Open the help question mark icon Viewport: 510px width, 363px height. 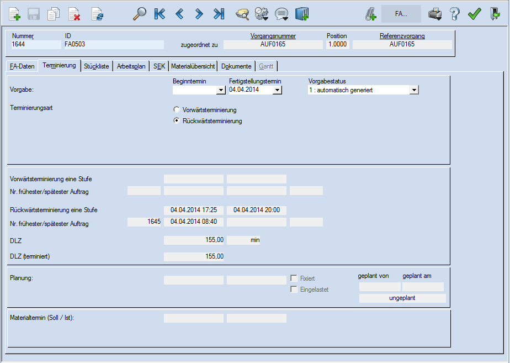pos(455,14)
